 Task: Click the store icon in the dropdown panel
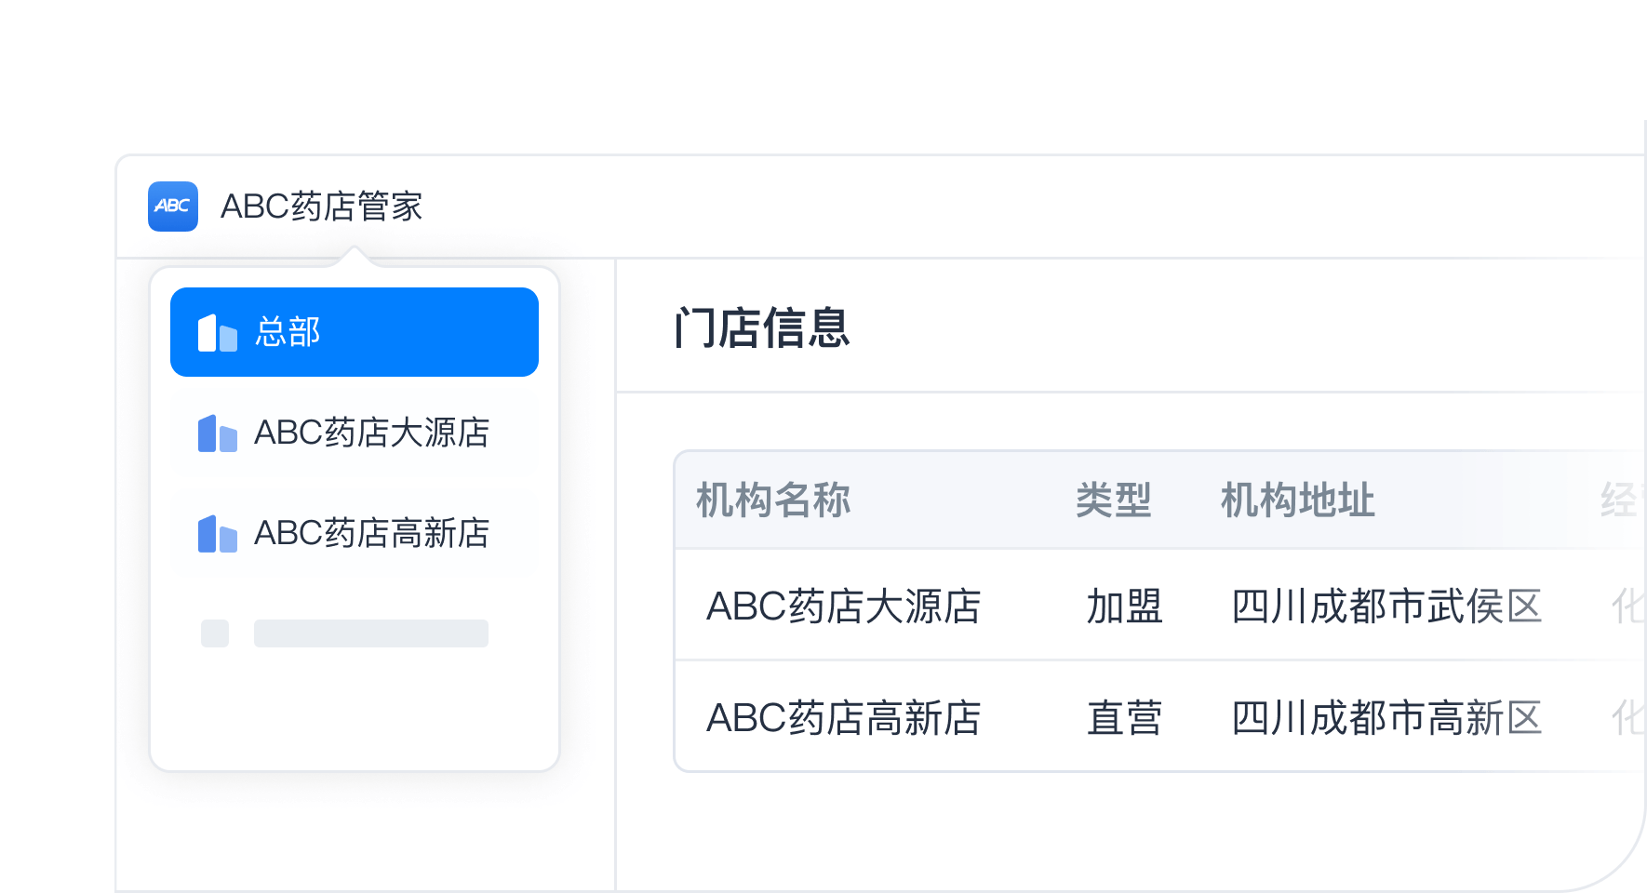[x=216, y=433]
